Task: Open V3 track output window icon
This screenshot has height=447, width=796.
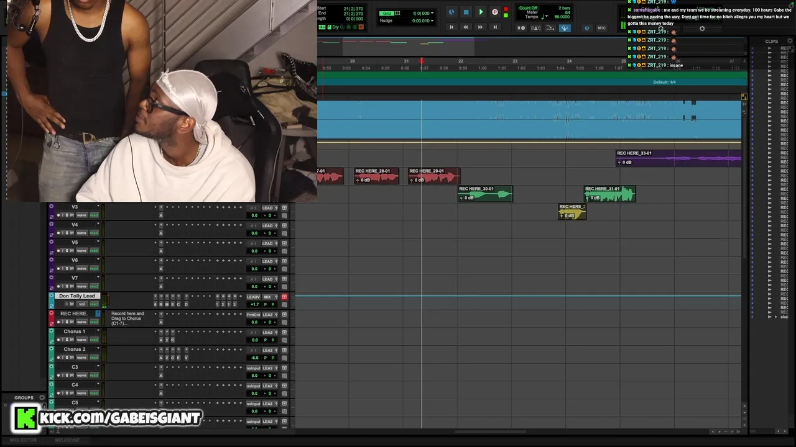Action: click(x=284, y=208)
